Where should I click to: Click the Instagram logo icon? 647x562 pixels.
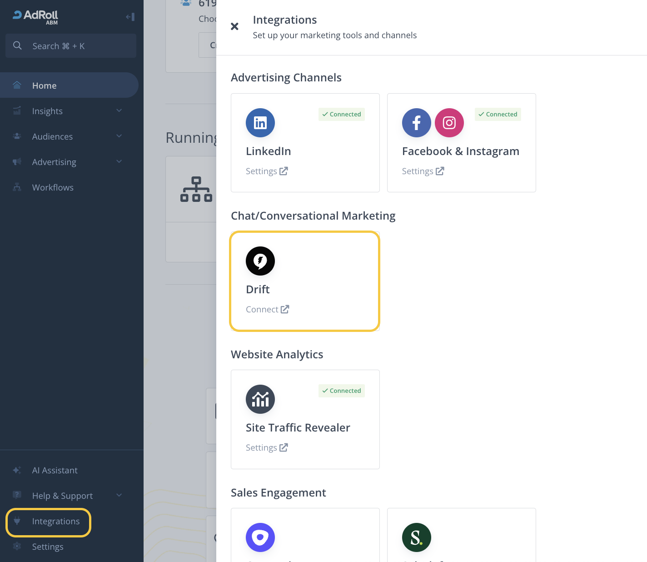click(449, 123)
